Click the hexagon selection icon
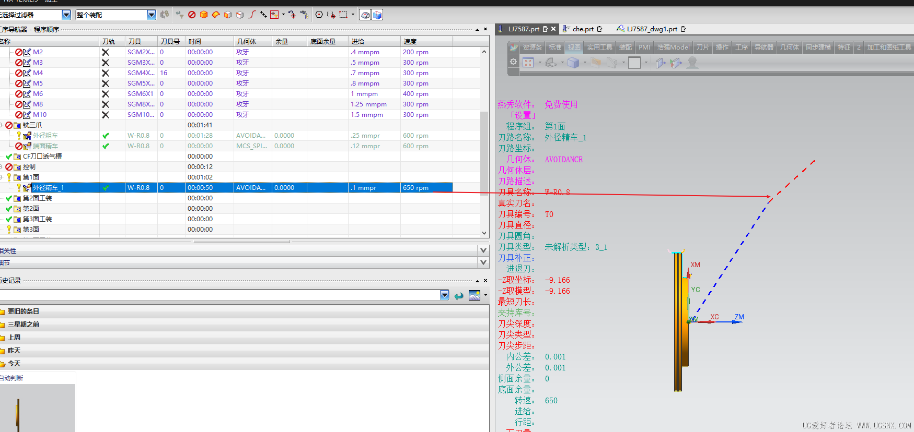The width and height of the screenshot is (914, 432). pyautogui.click(x=319, y=15)
